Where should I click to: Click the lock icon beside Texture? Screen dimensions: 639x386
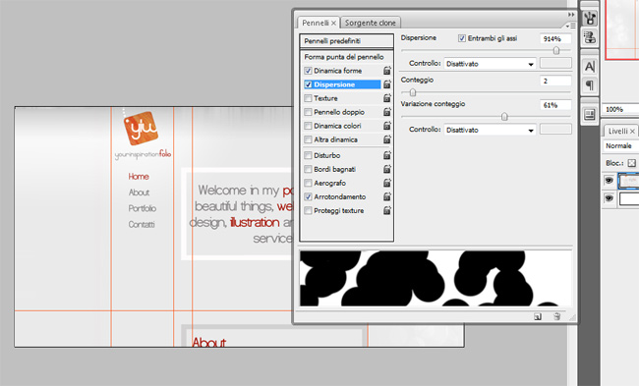coord(387,98)
